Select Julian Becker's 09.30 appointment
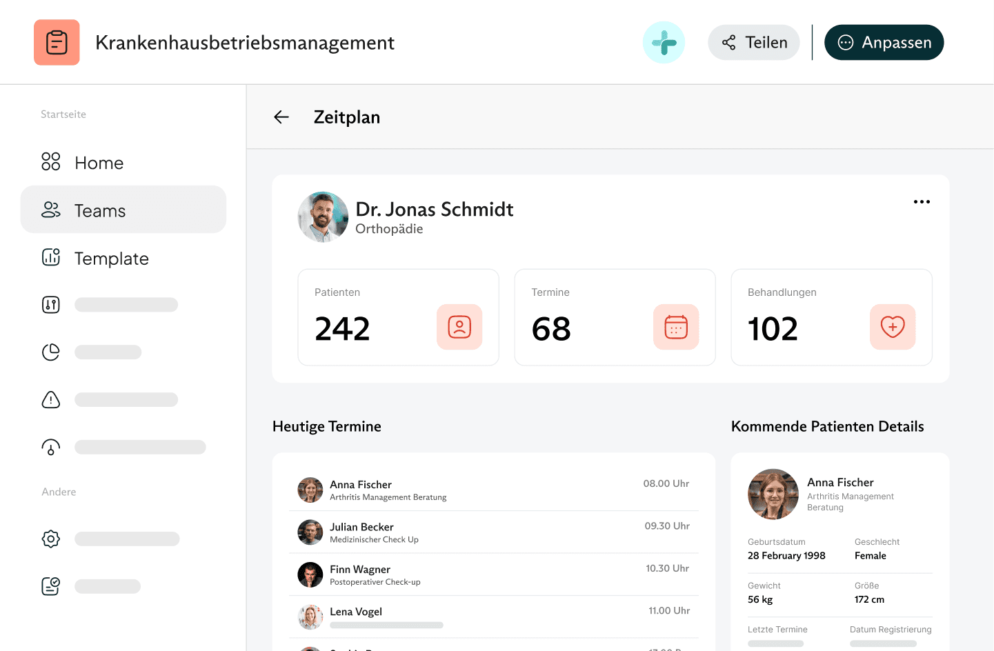This screenshot has width=994, height=651. click(x=493, y=532)
